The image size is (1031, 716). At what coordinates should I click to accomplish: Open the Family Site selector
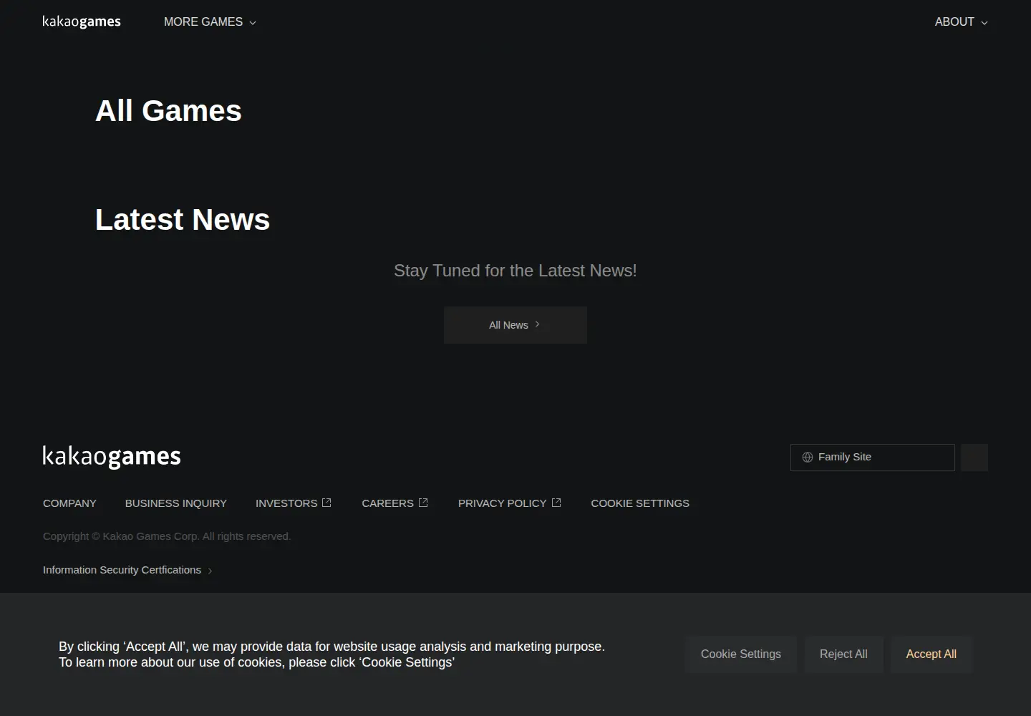click(x=872, y=458)
